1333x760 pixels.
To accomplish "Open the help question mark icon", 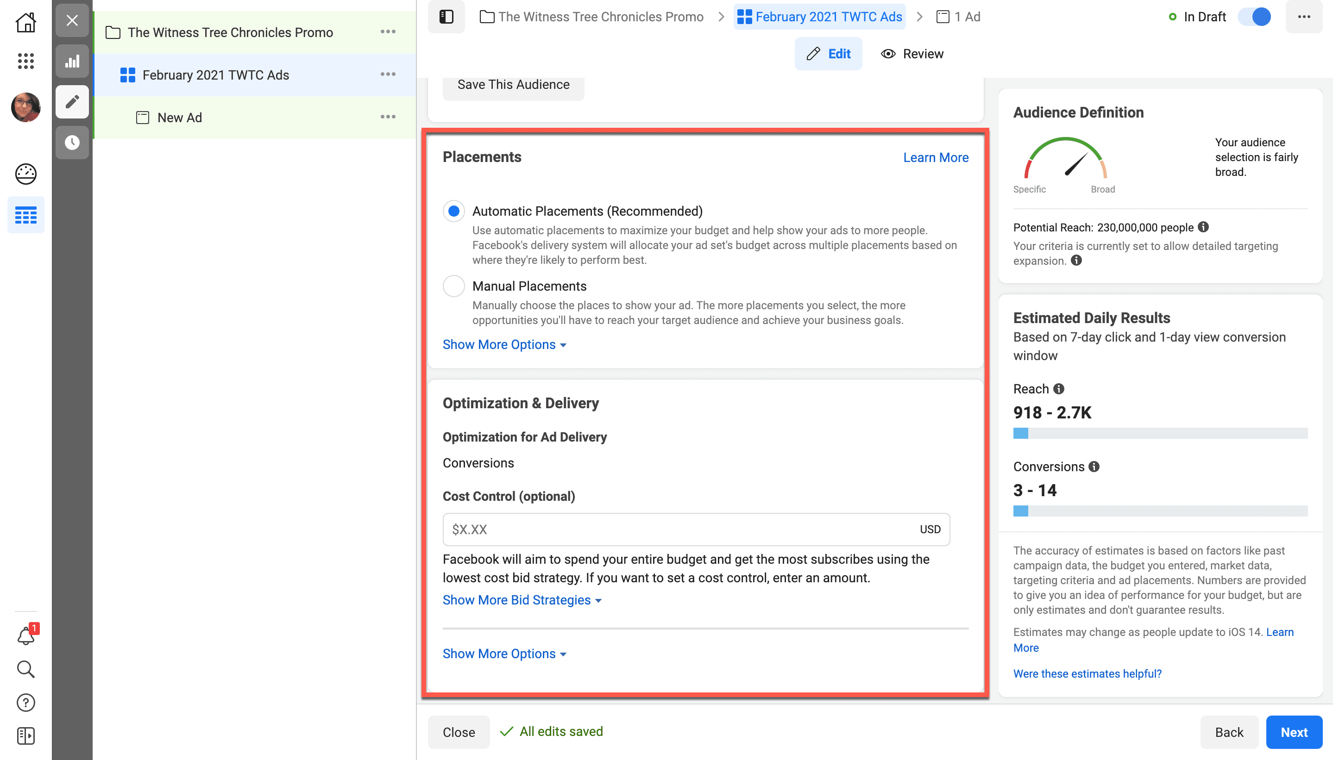I will [25, 703].
